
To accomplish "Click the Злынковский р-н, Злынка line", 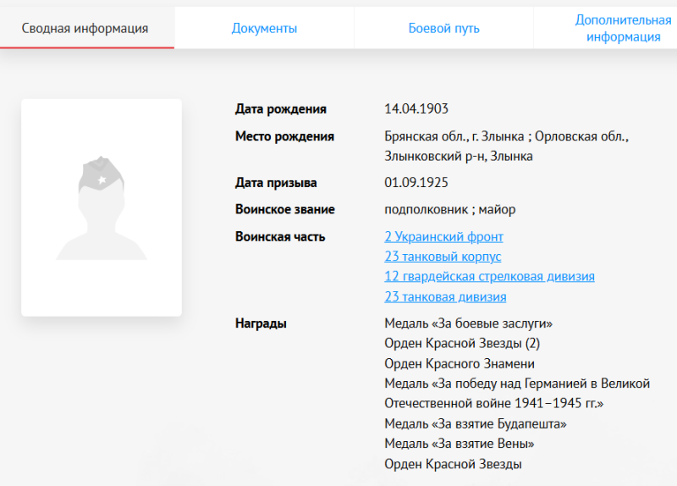I will [x=459, y=156].
